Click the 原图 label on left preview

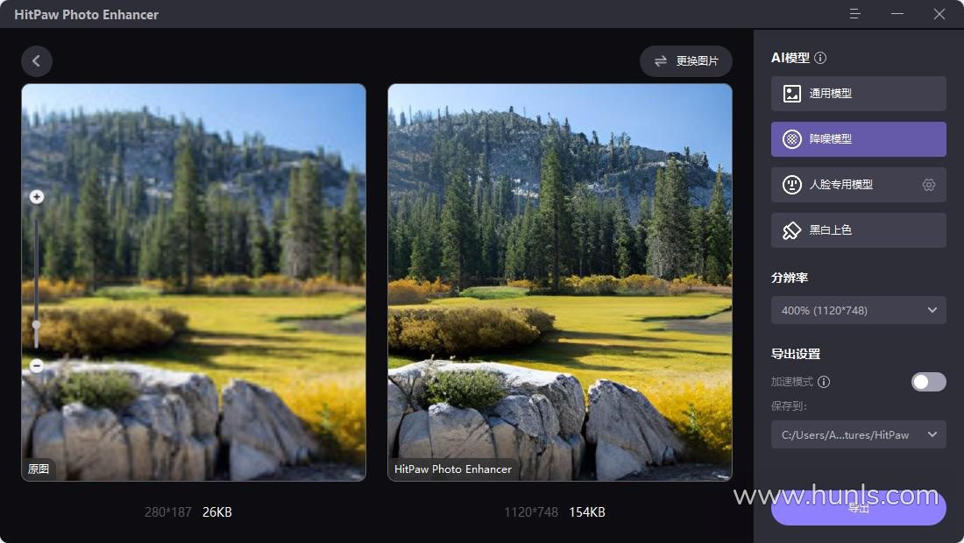click(x=38, y=469)
